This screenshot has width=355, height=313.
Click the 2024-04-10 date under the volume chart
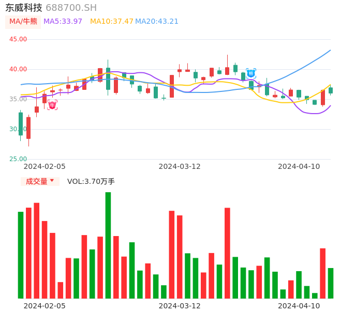pyautogui.click(x=299, y=306)
